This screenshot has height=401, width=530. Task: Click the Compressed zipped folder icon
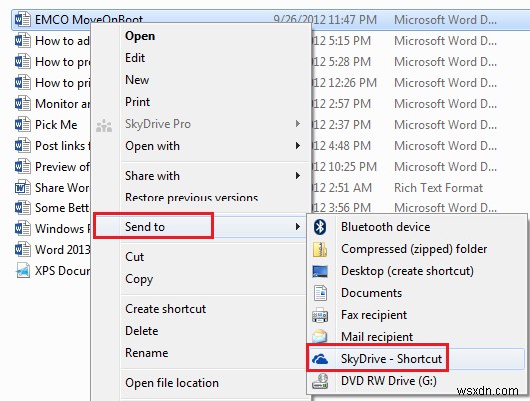pos(320,249)
